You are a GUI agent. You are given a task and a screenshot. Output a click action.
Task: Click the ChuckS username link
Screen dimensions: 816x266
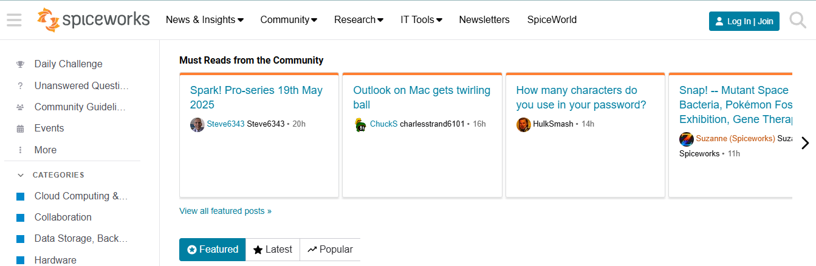point(383,124)
